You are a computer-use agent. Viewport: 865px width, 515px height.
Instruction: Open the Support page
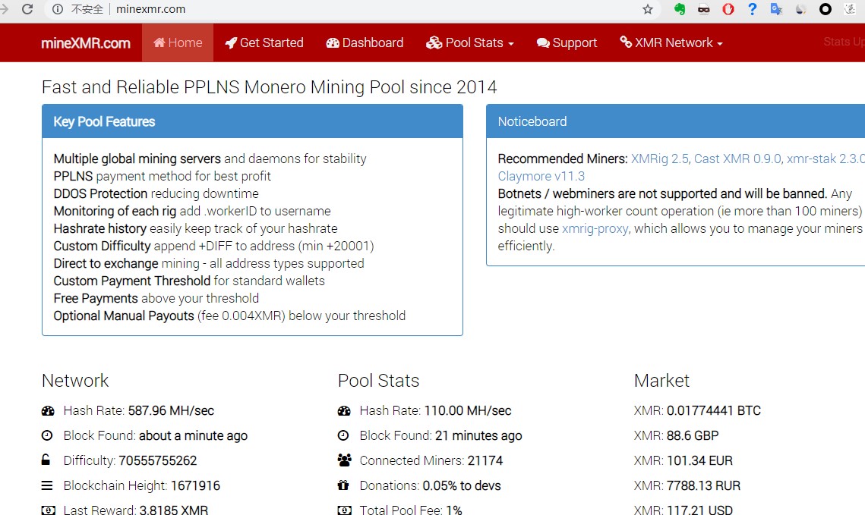[x=567, y=42]
